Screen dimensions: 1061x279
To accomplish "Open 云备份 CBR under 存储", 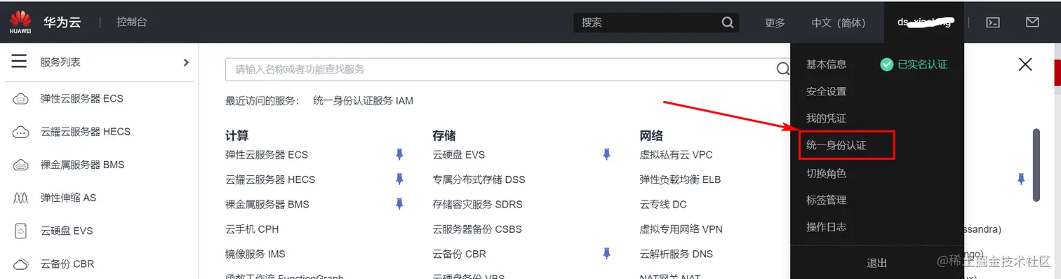I will [460, 254].
